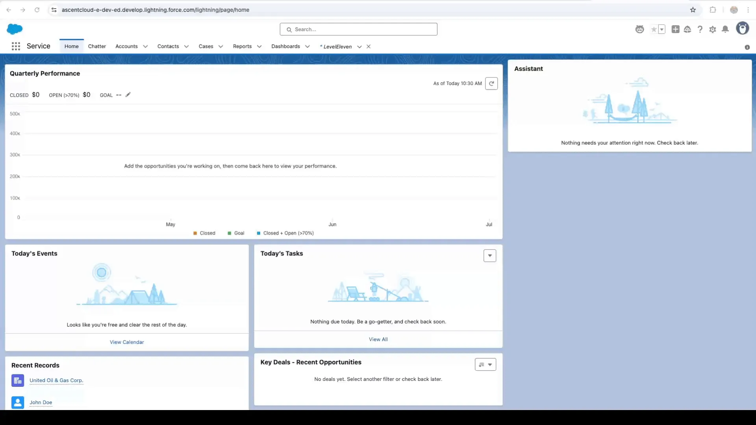Viewport: 756px width, 425px height.
Task: Click the View Calendar link
Action: [x=127, y=342]
